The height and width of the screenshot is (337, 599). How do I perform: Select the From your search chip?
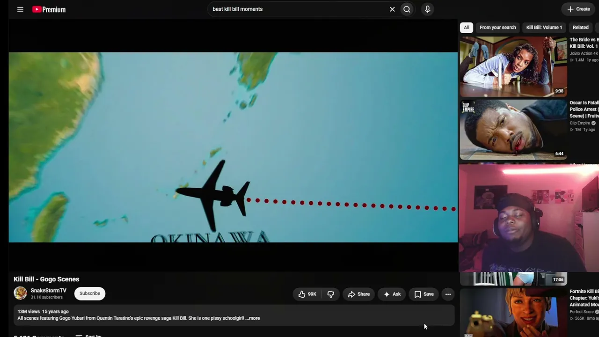497,28
